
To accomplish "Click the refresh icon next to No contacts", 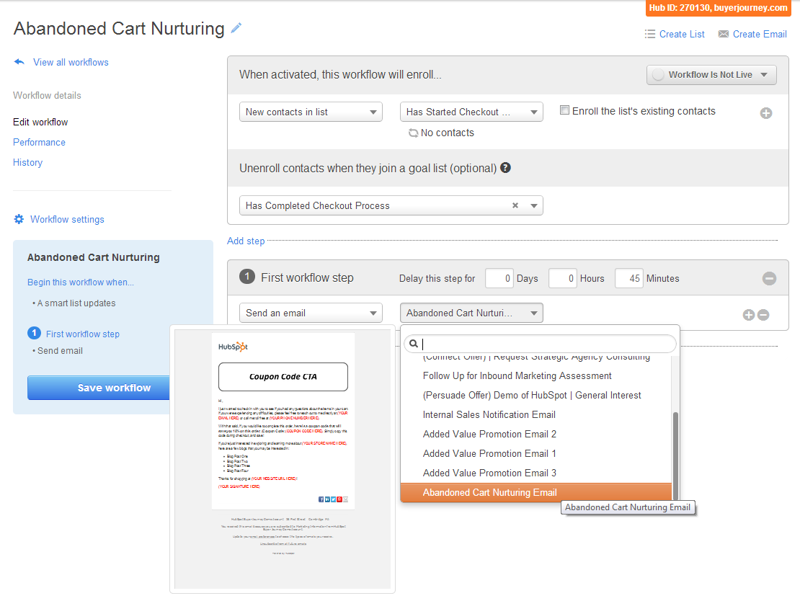I will click(x=413, y=133).
